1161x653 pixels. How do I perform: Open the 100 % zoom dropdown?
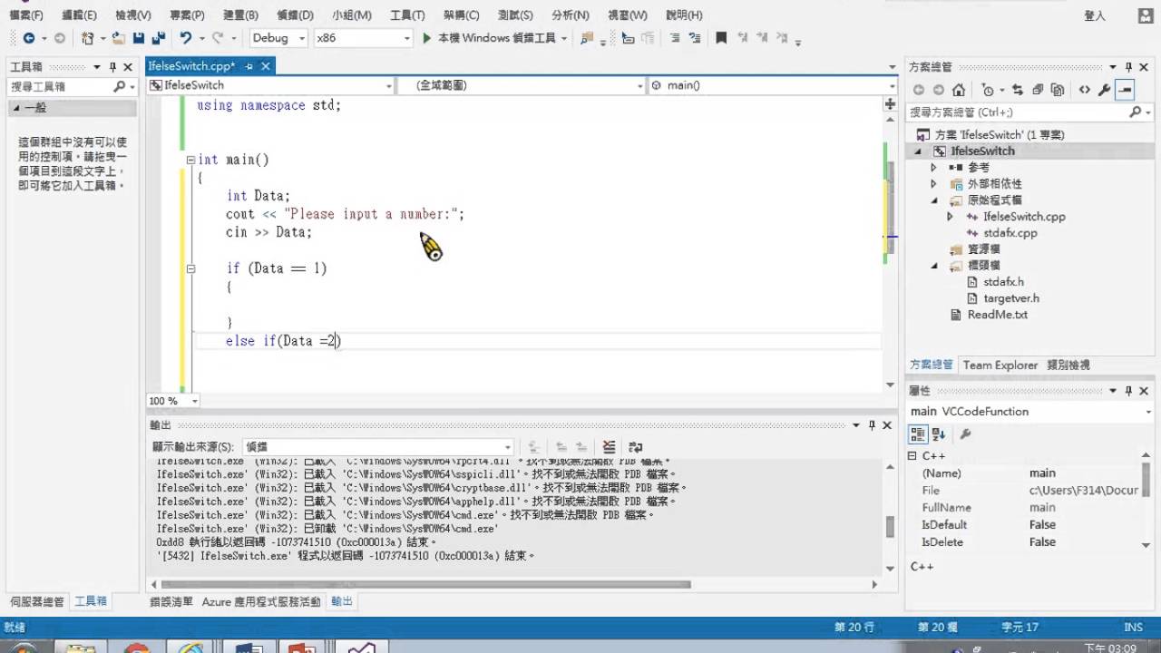(x=172, y=401)
